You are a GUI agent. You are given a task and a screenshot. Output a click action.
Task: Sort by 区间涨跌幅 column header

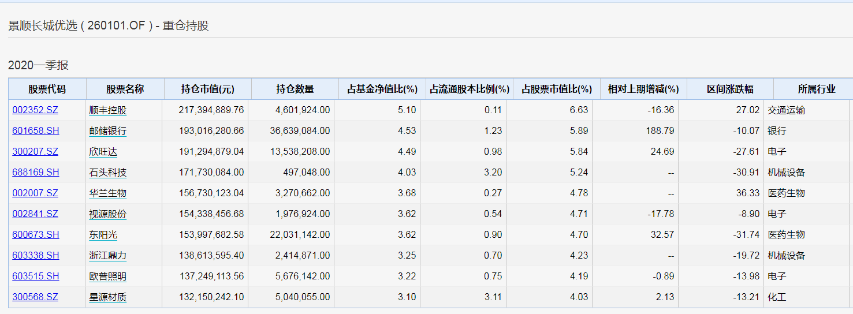[x=730, y=89]
